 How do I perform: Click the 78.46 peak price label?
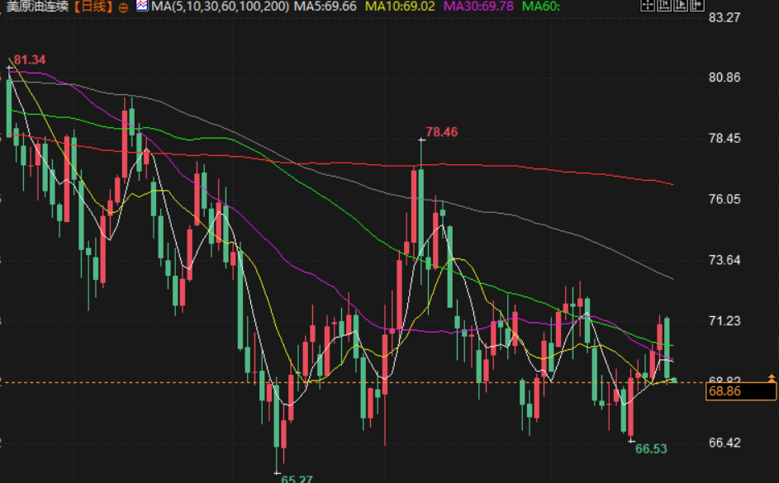tap(441, 131)
